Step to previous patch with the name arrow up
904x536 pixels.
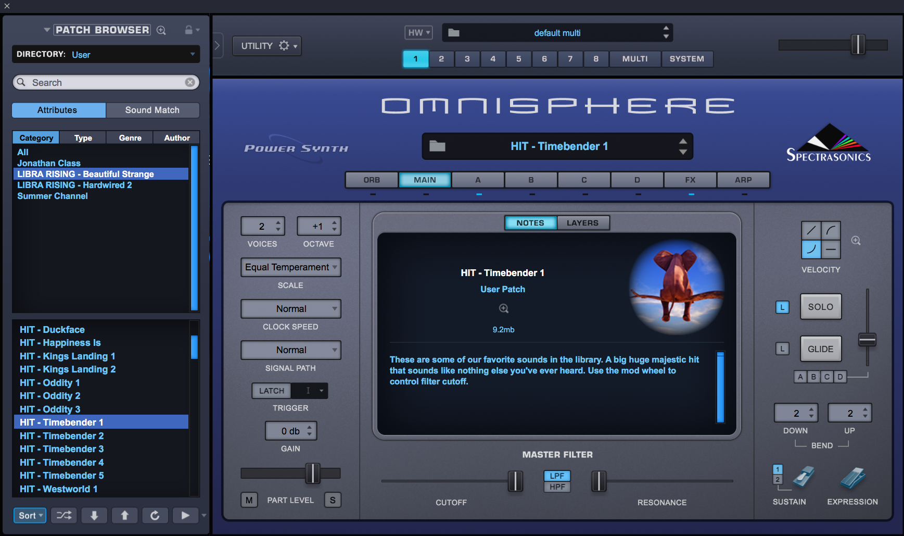(683, 141)
